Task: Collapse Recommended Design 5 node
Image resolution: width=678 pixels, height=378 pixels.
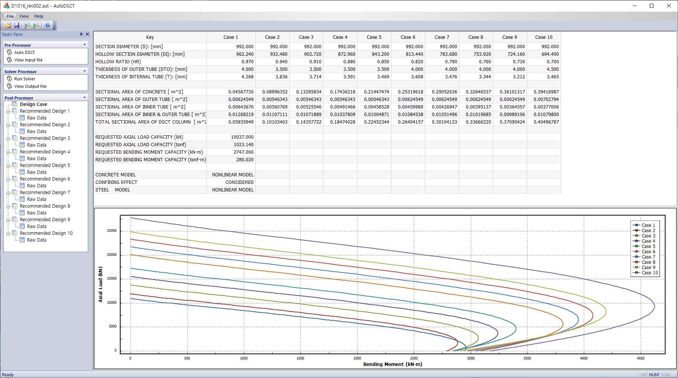Action: click(8, 165)
